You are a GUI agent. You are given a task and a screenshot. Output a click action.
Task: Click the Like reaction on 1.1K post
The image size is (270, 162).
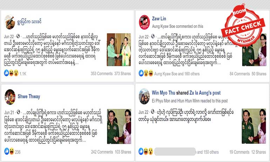tap(6, 73)
